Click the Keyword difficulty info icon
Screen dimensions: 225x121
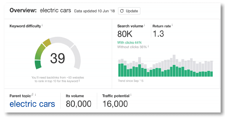(x=42, y=26)
